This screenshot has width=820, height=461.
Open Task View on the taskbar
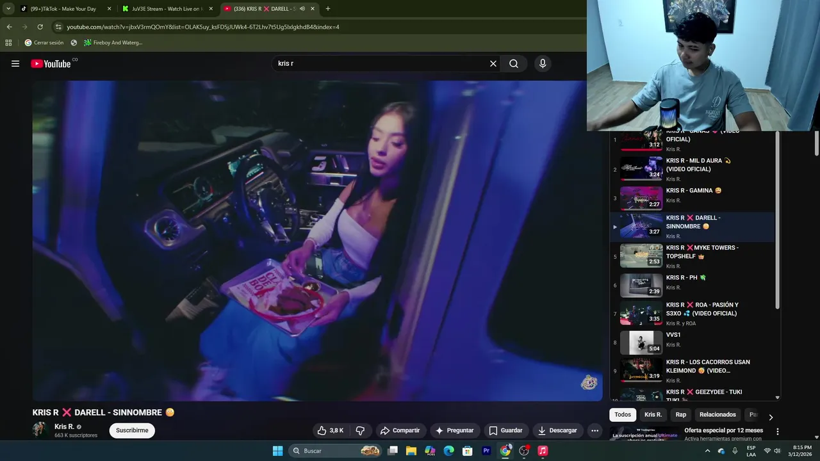(x=393, y=451)
